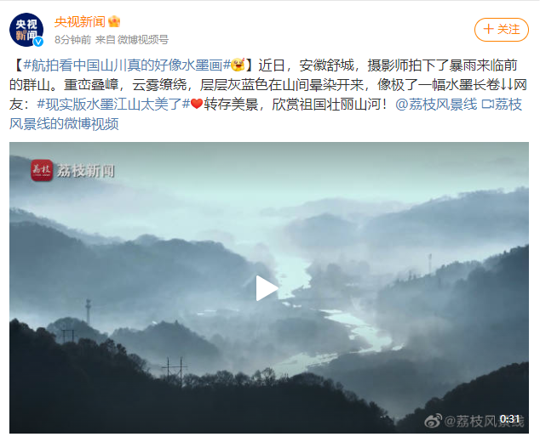Screen dimensions: 540x437
Task: Open hashtag 现实版水墨江山太美了
Action: [x=113, y=105]
